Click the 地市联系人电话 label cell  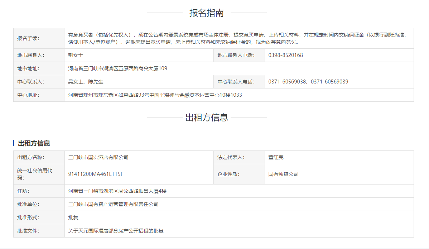point(236,55)
